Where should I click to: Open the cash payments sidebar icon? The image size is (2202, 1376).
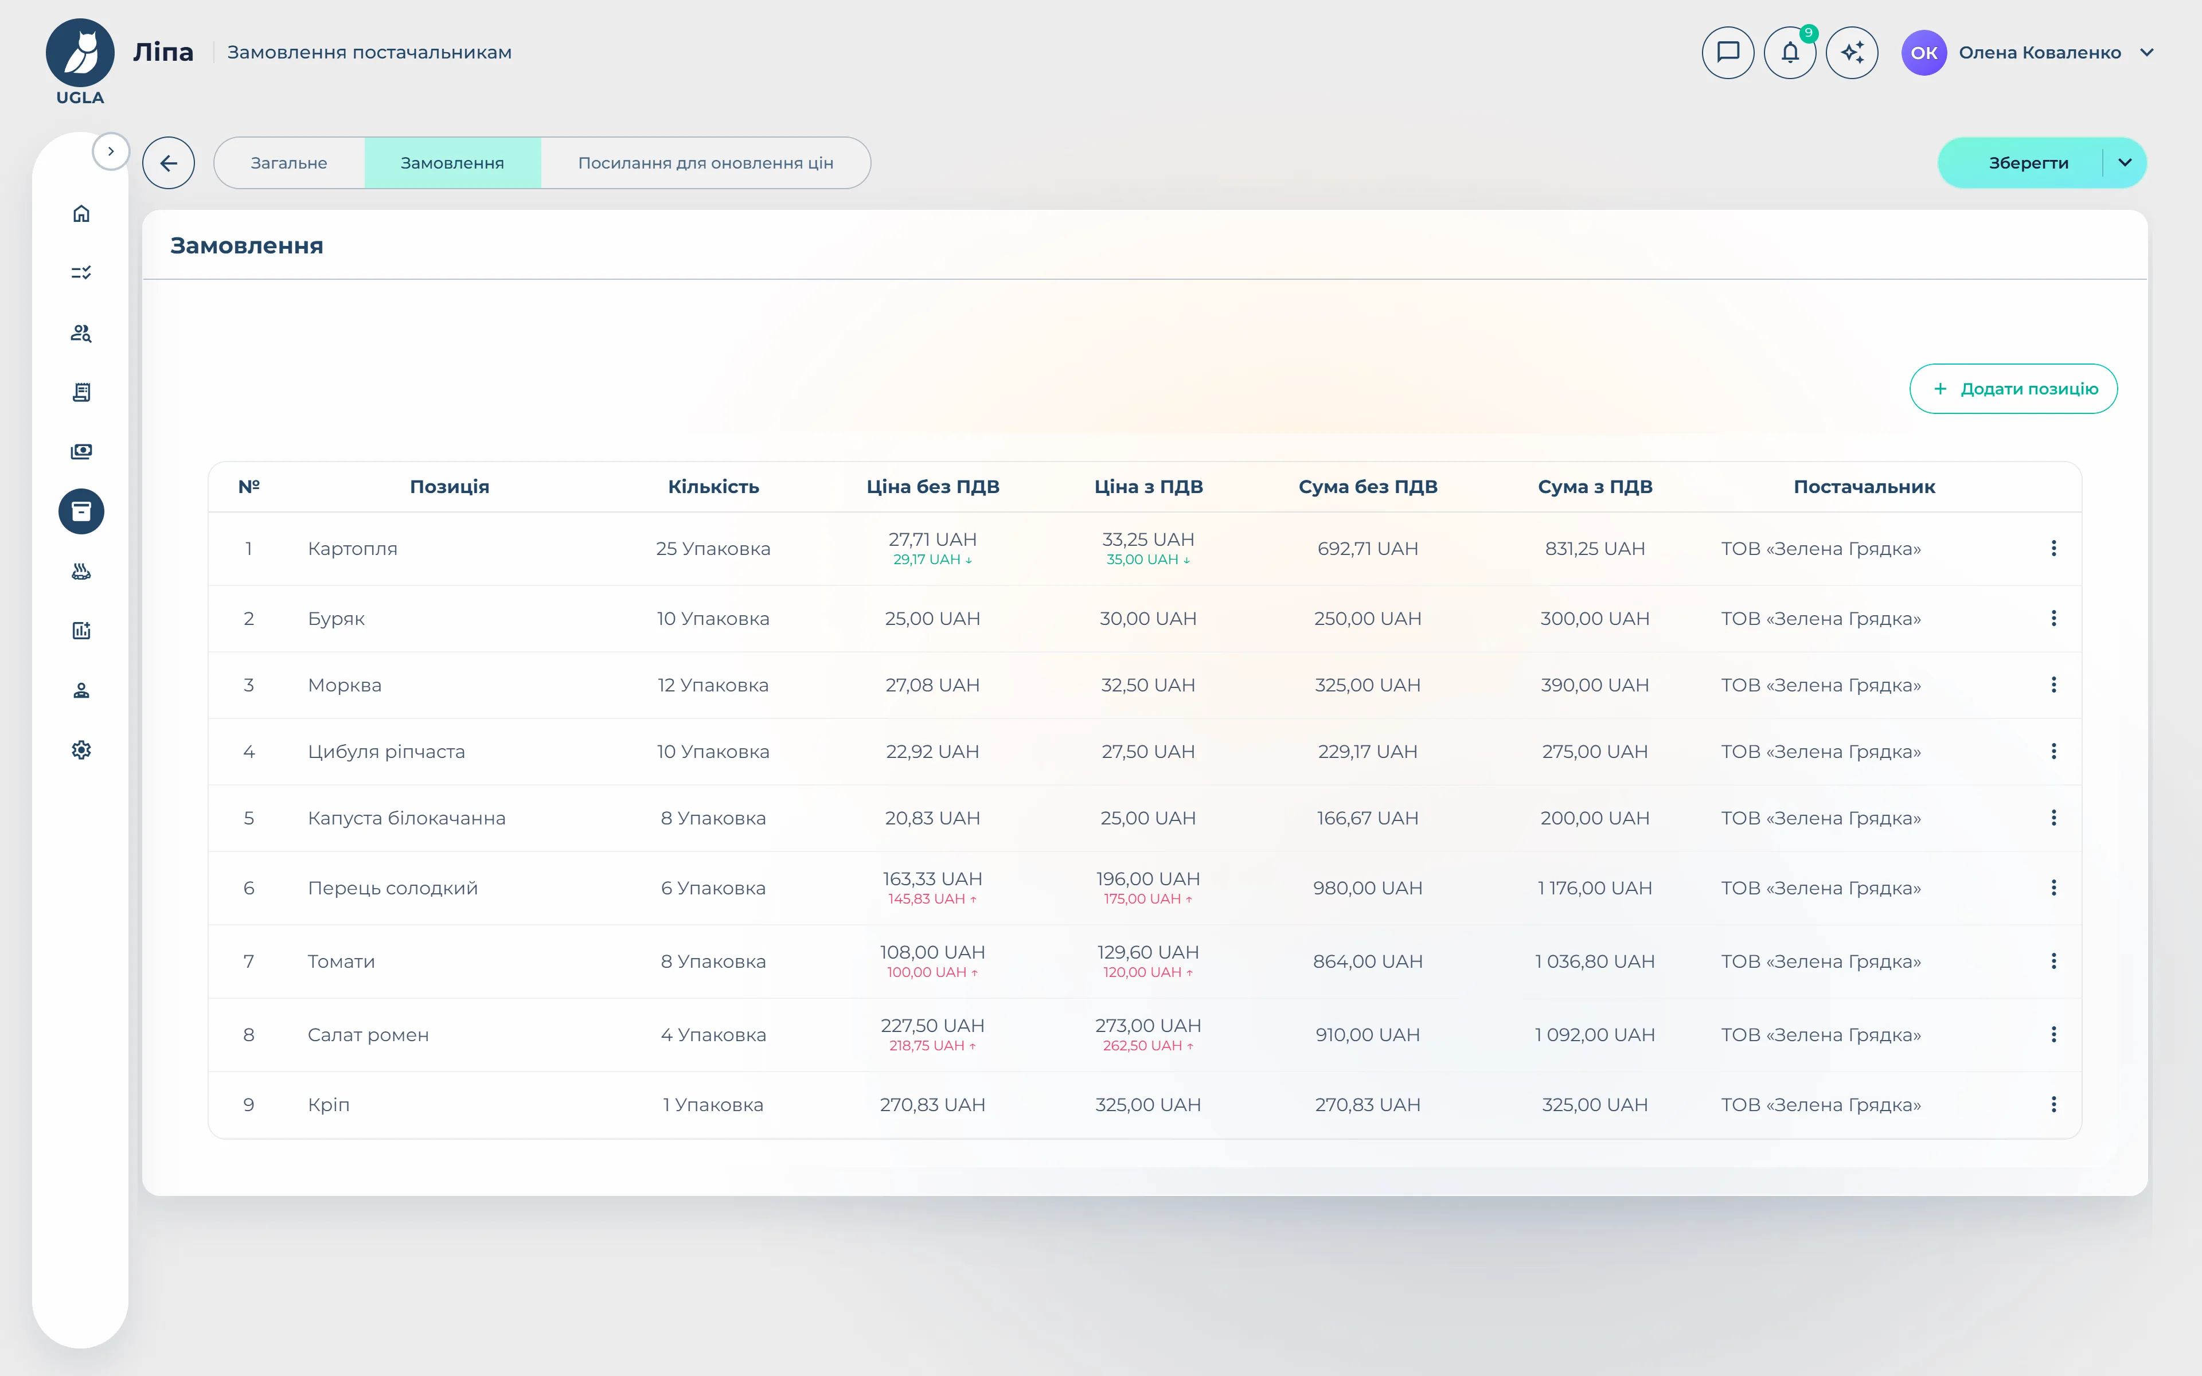coord(81,451)
